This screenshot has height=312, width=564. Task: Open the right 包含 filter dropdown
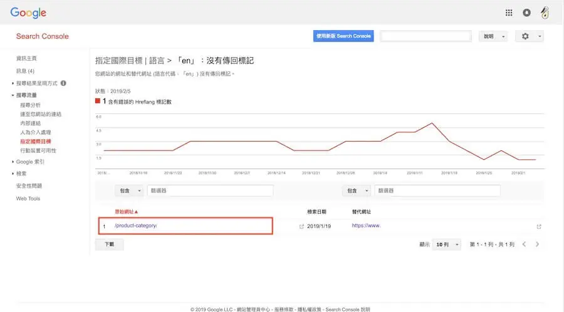coord(357,190)
